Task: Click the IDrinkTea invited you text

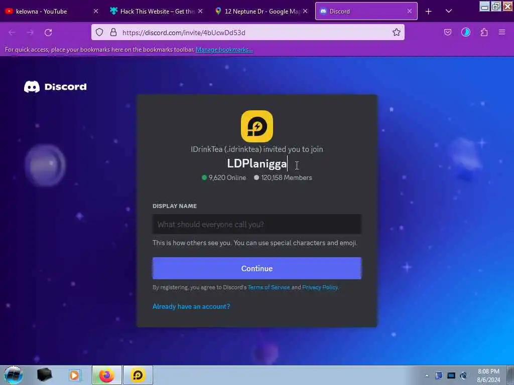Action: [x=256, y=149]
